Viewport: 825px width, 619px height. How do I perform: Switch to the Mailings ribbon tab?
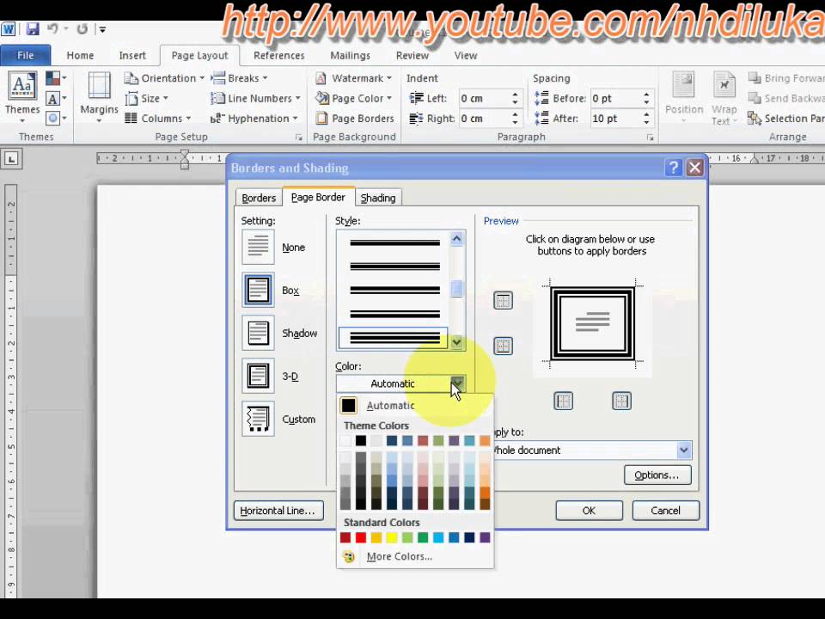tap(350, 55)
